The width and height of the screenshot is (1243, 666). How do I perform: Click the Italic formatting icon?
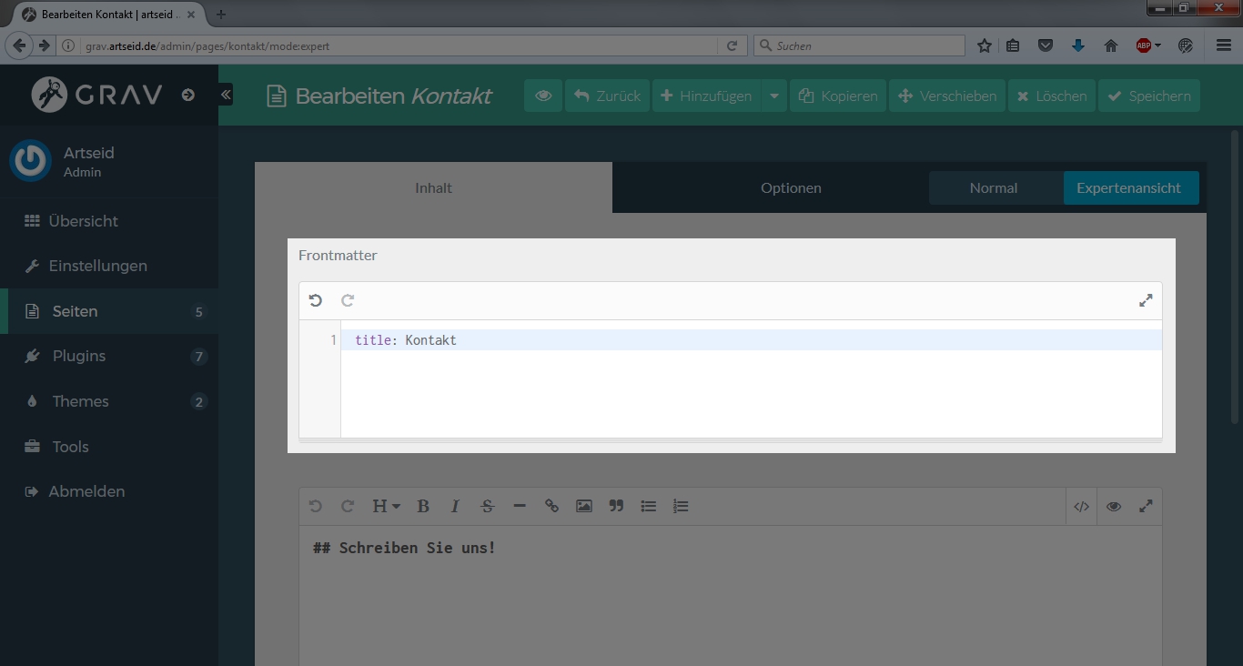[455, 507]
